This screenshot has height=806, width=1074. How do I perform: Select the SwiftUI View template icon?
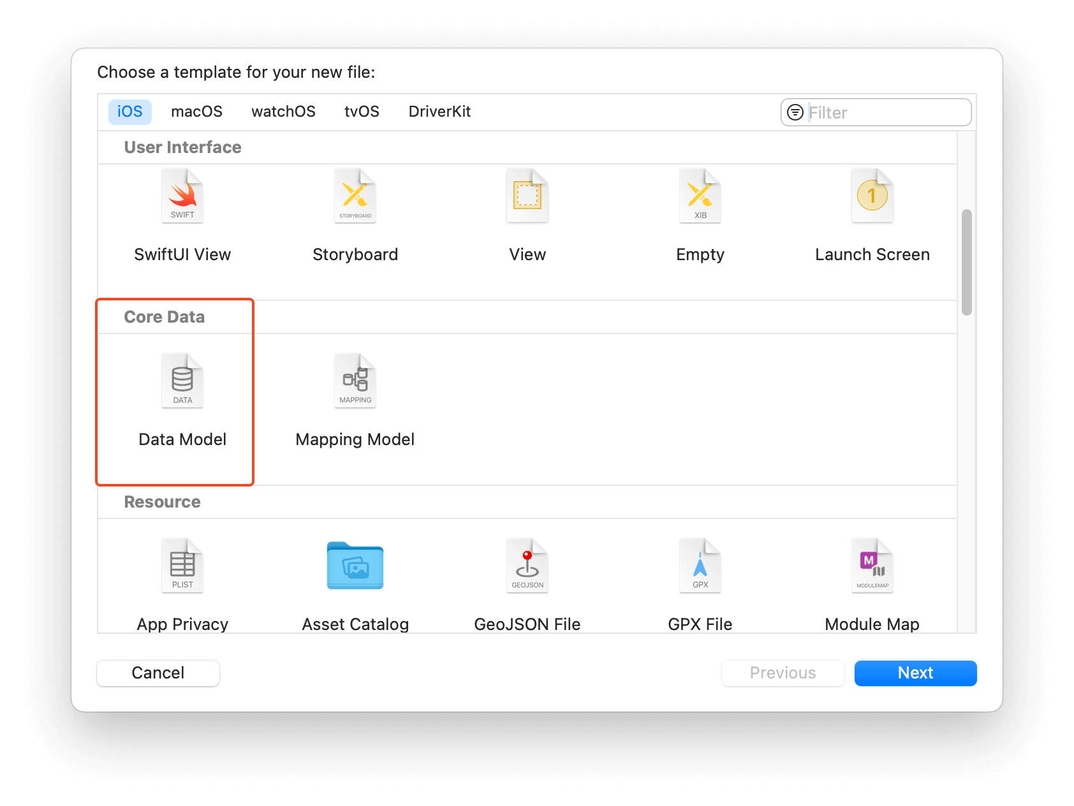[x=182, y=196]
